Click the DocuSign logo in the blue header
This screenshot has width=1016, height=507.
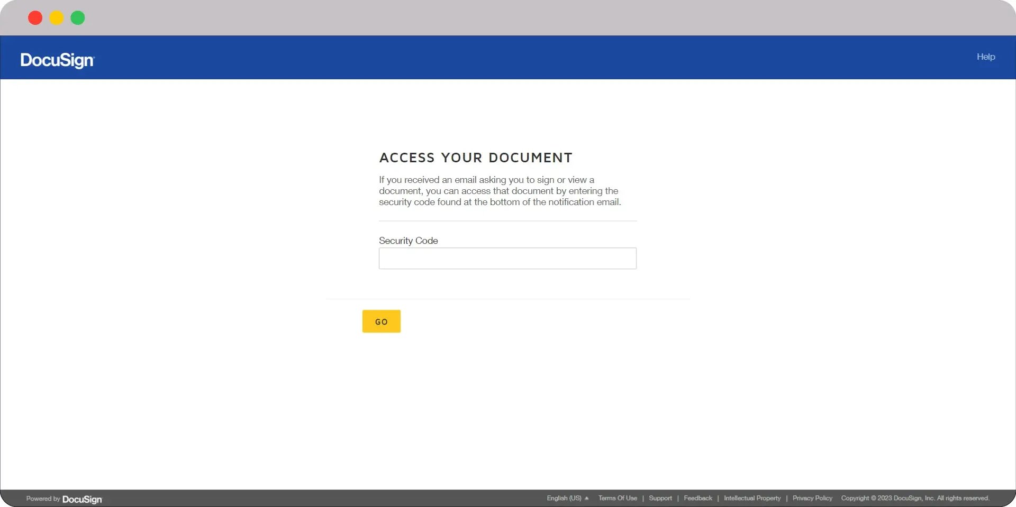pyautogui.click(x=57, y=60)
